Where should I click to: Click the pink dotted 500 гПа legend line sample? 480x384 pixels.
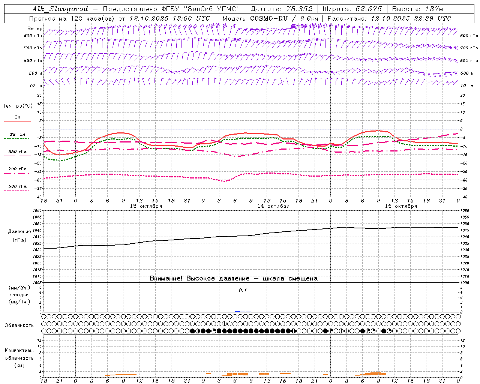17,190
